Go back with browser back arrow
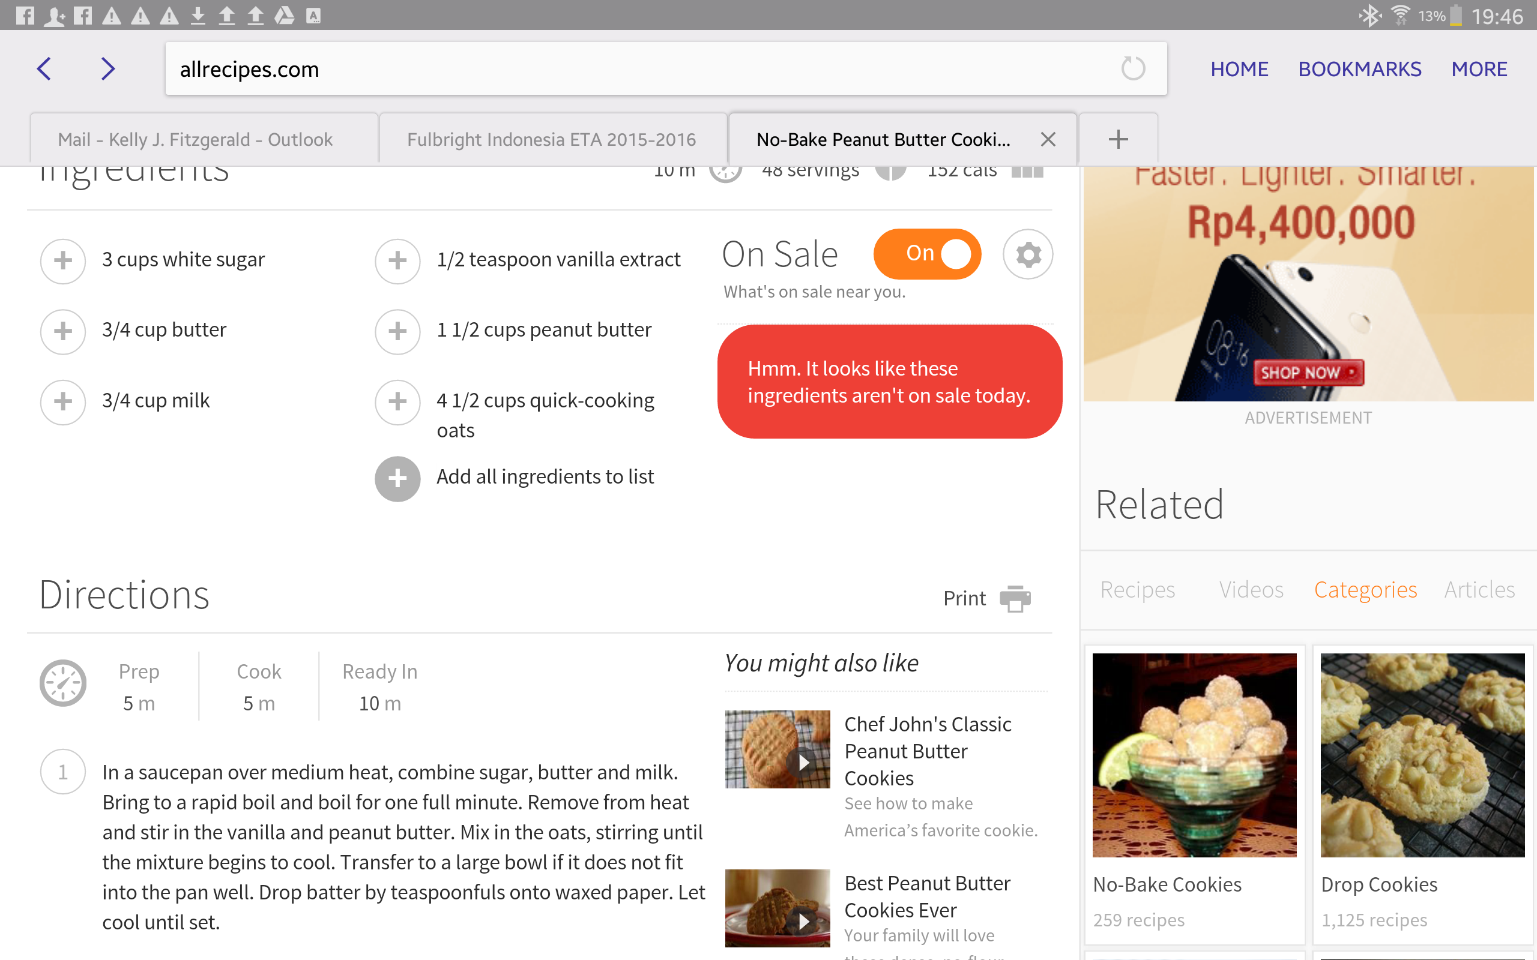Viewport: 1537px width, 960px height. (x=44, y=68)
